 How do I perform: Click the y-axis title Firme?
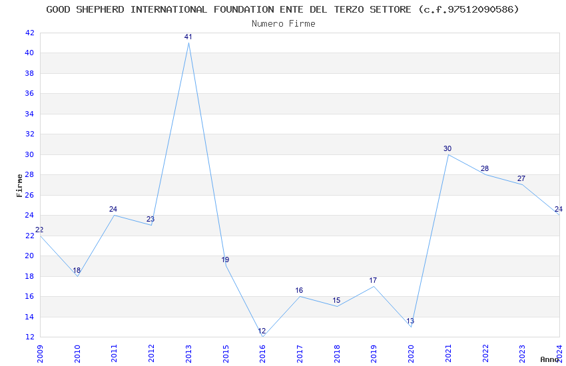click(x=19, y=186)
